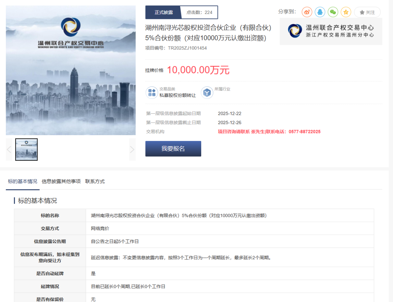Switch to 信息披露其他事项 tab
This screenshot has height=302, width=393.
[61, 181]
